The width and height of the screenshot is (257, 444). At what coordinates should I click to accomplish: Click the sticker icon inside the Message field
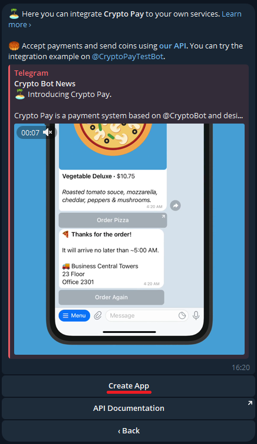(x=182, y=316)
